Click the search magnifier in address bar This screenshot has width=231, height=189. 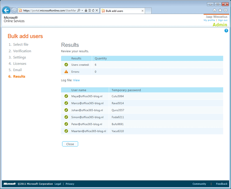79,10
